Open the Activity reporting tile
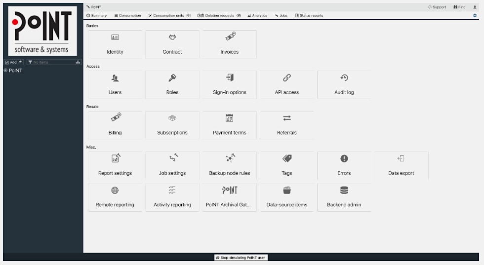This screenshot has height=265, width=484. click(x=172, y=197)
